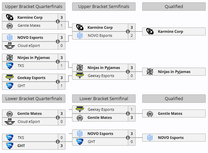Click the Cloud eSport logo under NOVO Esports

point(10,46)
